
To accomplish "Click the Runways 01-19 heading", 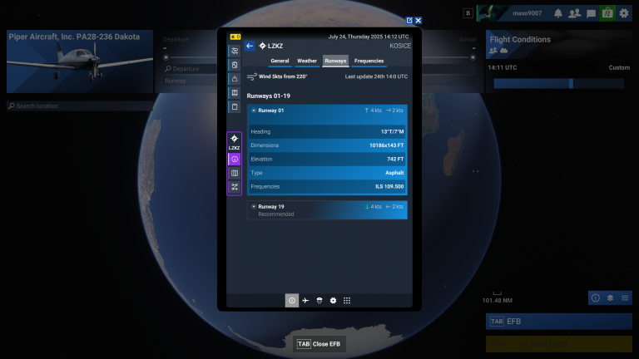I will (268, 96).
